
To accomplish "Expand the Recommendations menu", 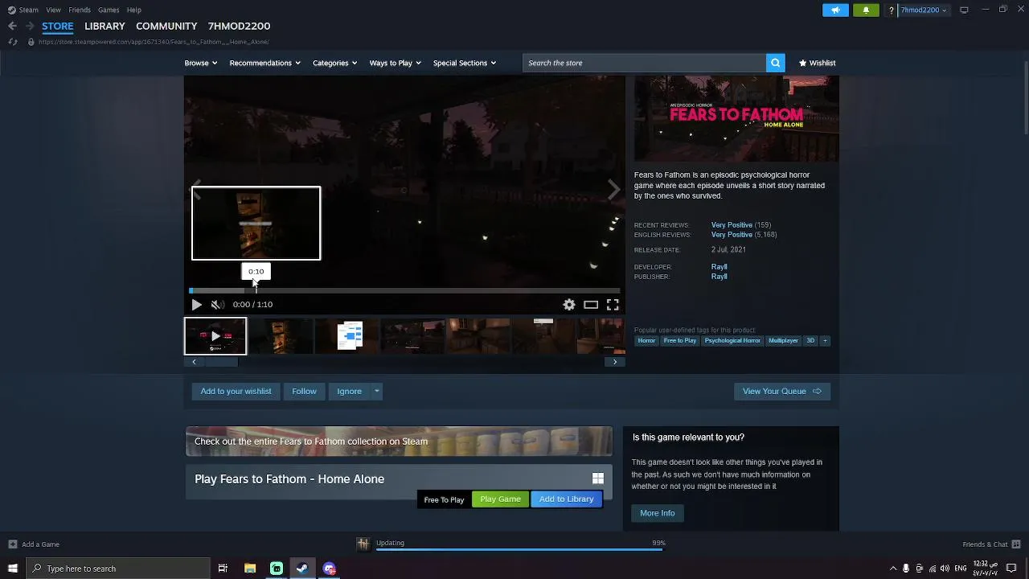I will click(x=264, y=63).
